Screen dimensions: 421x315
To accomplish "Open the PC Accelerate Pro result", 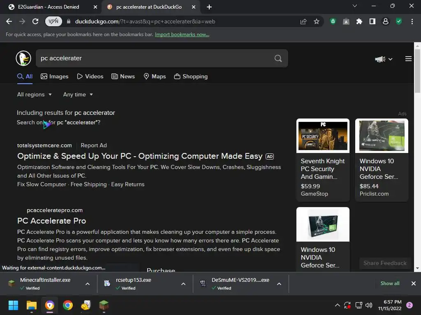I will pyautogui.click(x=51, y=221).
